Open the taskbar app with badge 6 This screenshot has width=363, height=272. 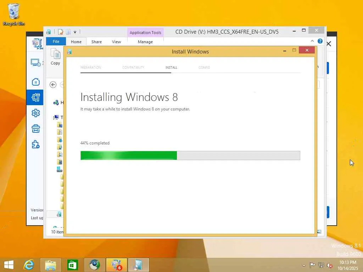pos(116,265)
